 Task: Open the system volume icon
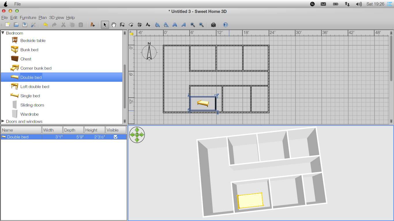pos(359,4)
